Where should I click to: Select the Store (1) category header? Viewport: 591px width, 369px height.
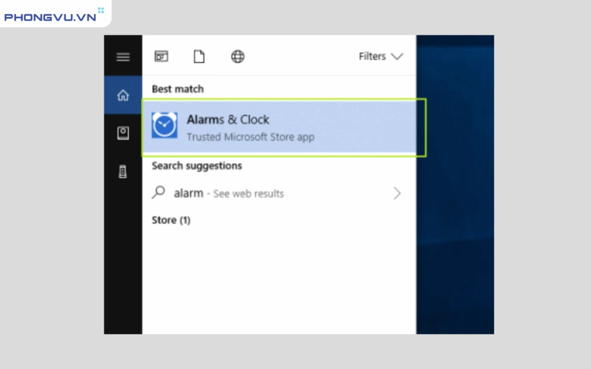point(171,220)
